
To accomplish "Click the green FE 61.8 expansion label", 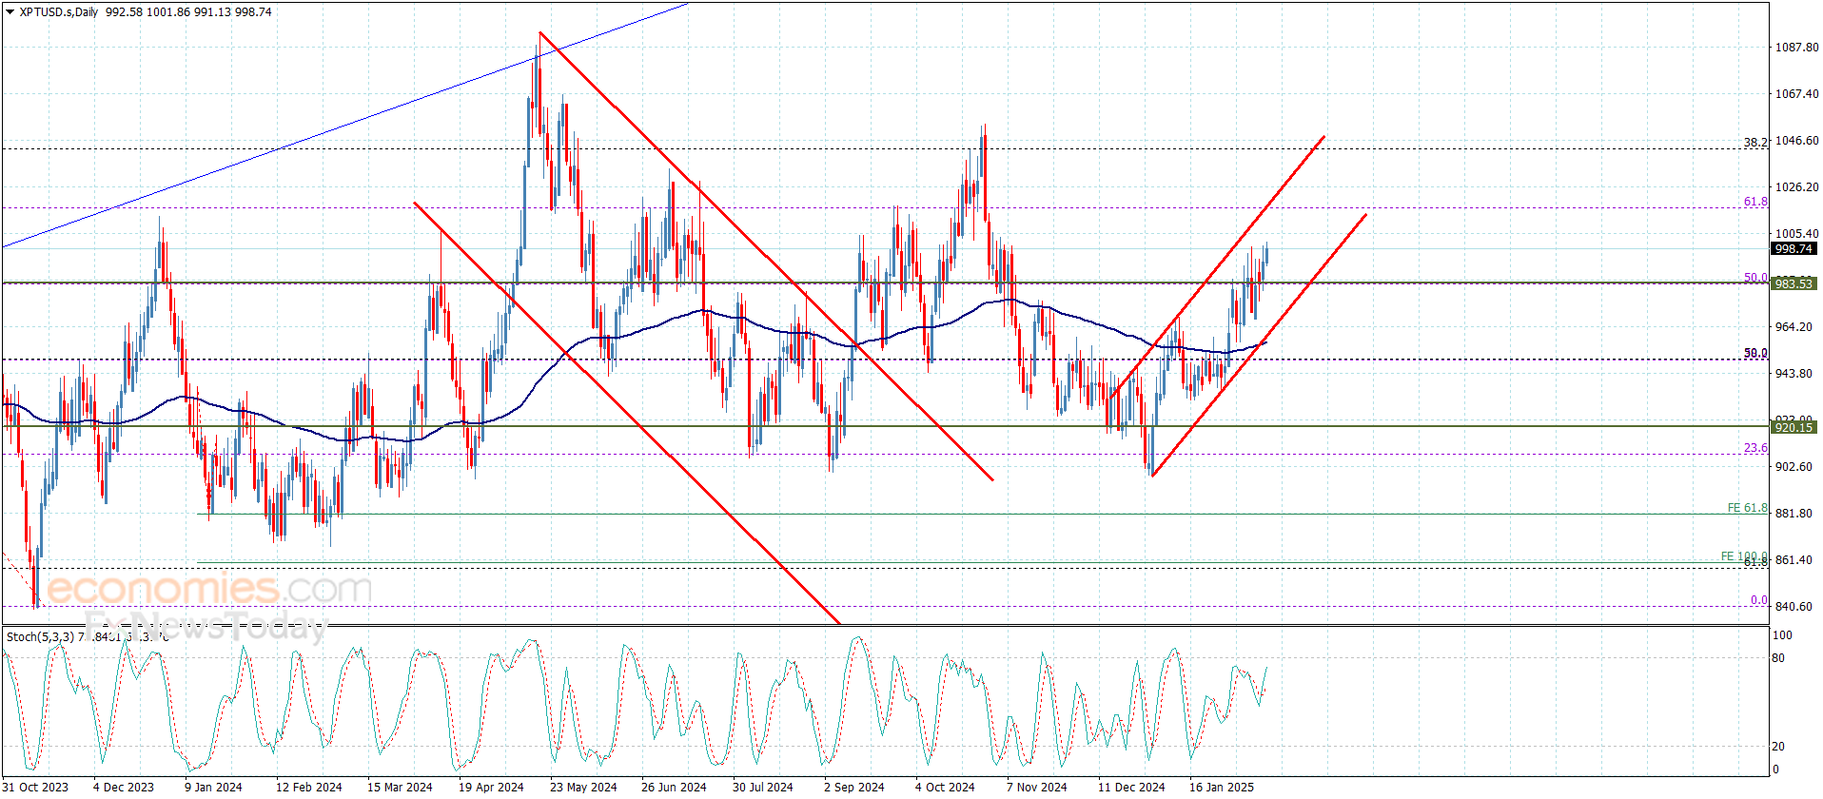I will pos(1747,508).
